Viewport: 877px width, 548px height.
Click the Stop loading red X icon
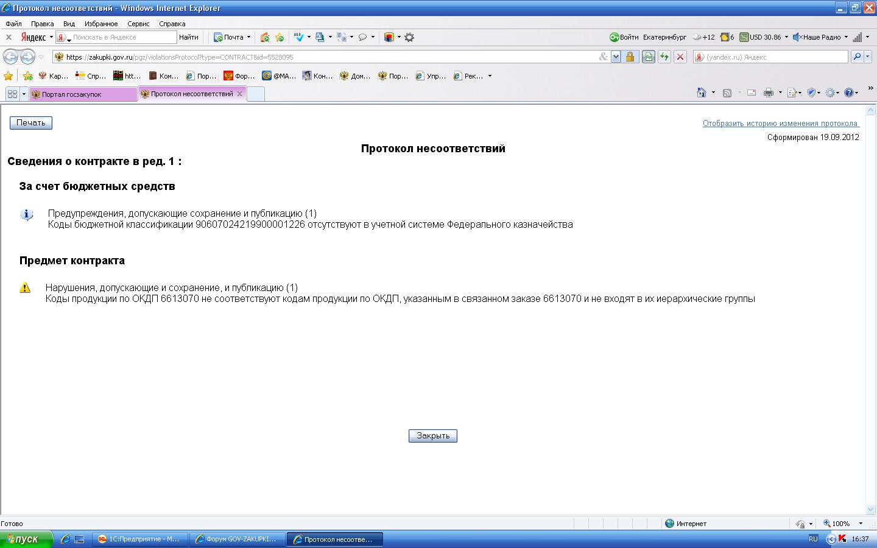point(680,57)
